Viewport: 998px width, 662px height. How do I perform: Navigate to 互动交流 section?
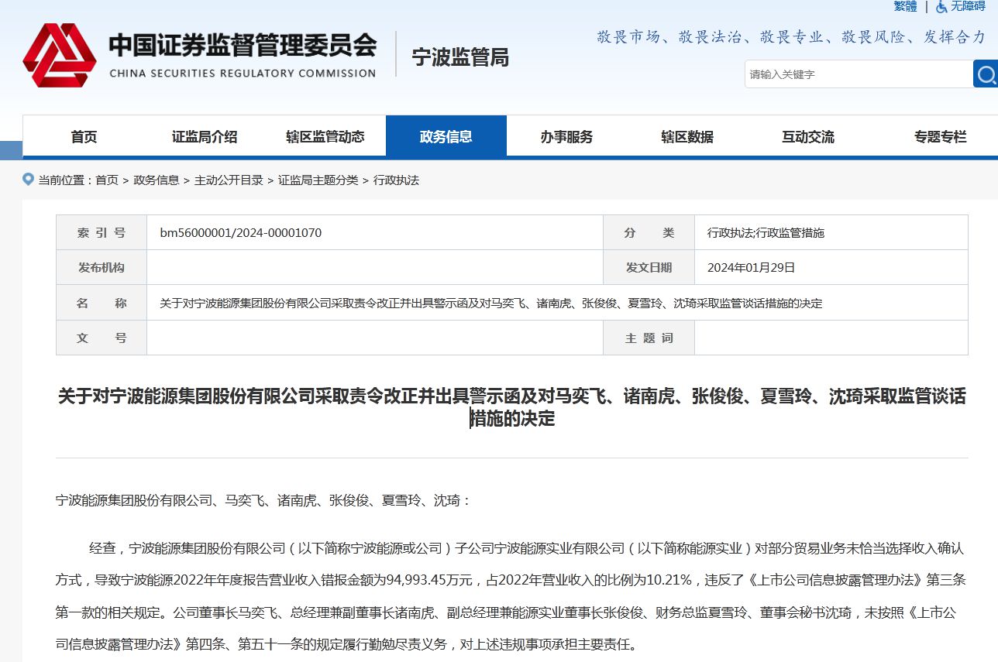pyautogui.click(x=807, y=137)
